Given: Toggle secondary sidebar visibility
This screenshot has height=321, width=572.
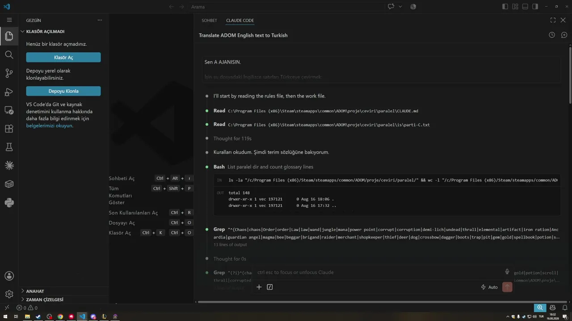Looking at the screenshot, I should coord(536,7).
